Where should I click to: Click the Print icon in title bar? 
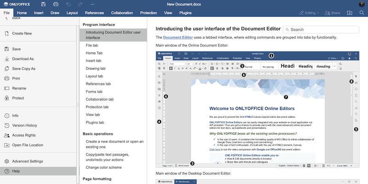click(x=55, y=4)
